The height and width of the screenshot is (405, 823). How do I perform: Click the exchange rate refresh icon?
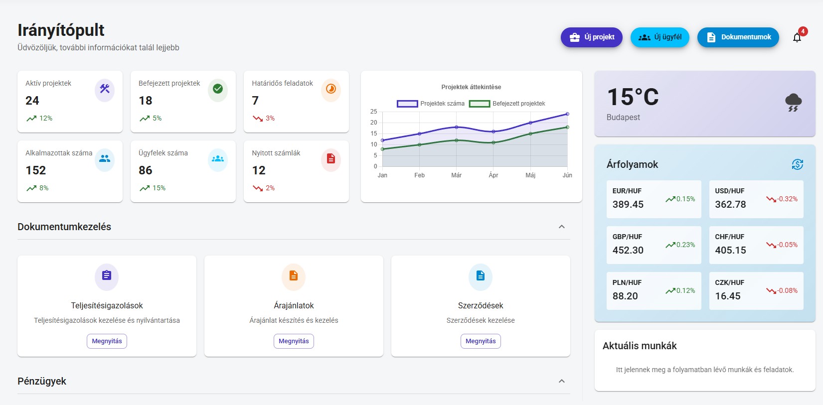797,164
